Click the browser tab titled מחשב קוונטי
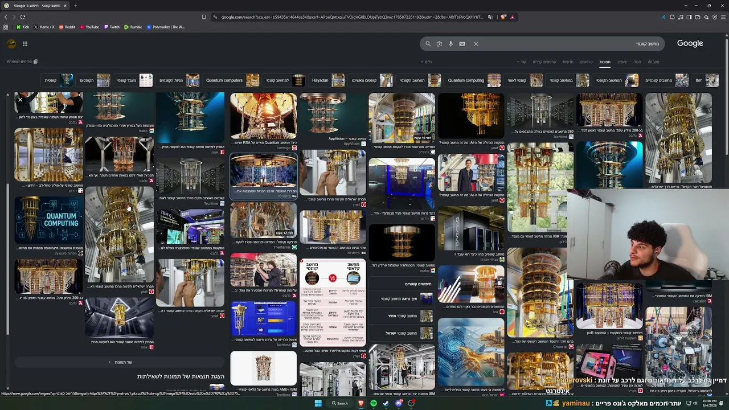The width and height of the screenshot is (729, 410). coord(36,6)
